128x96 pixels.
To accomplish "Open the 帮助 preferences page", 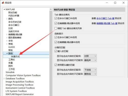I will 10,50.
